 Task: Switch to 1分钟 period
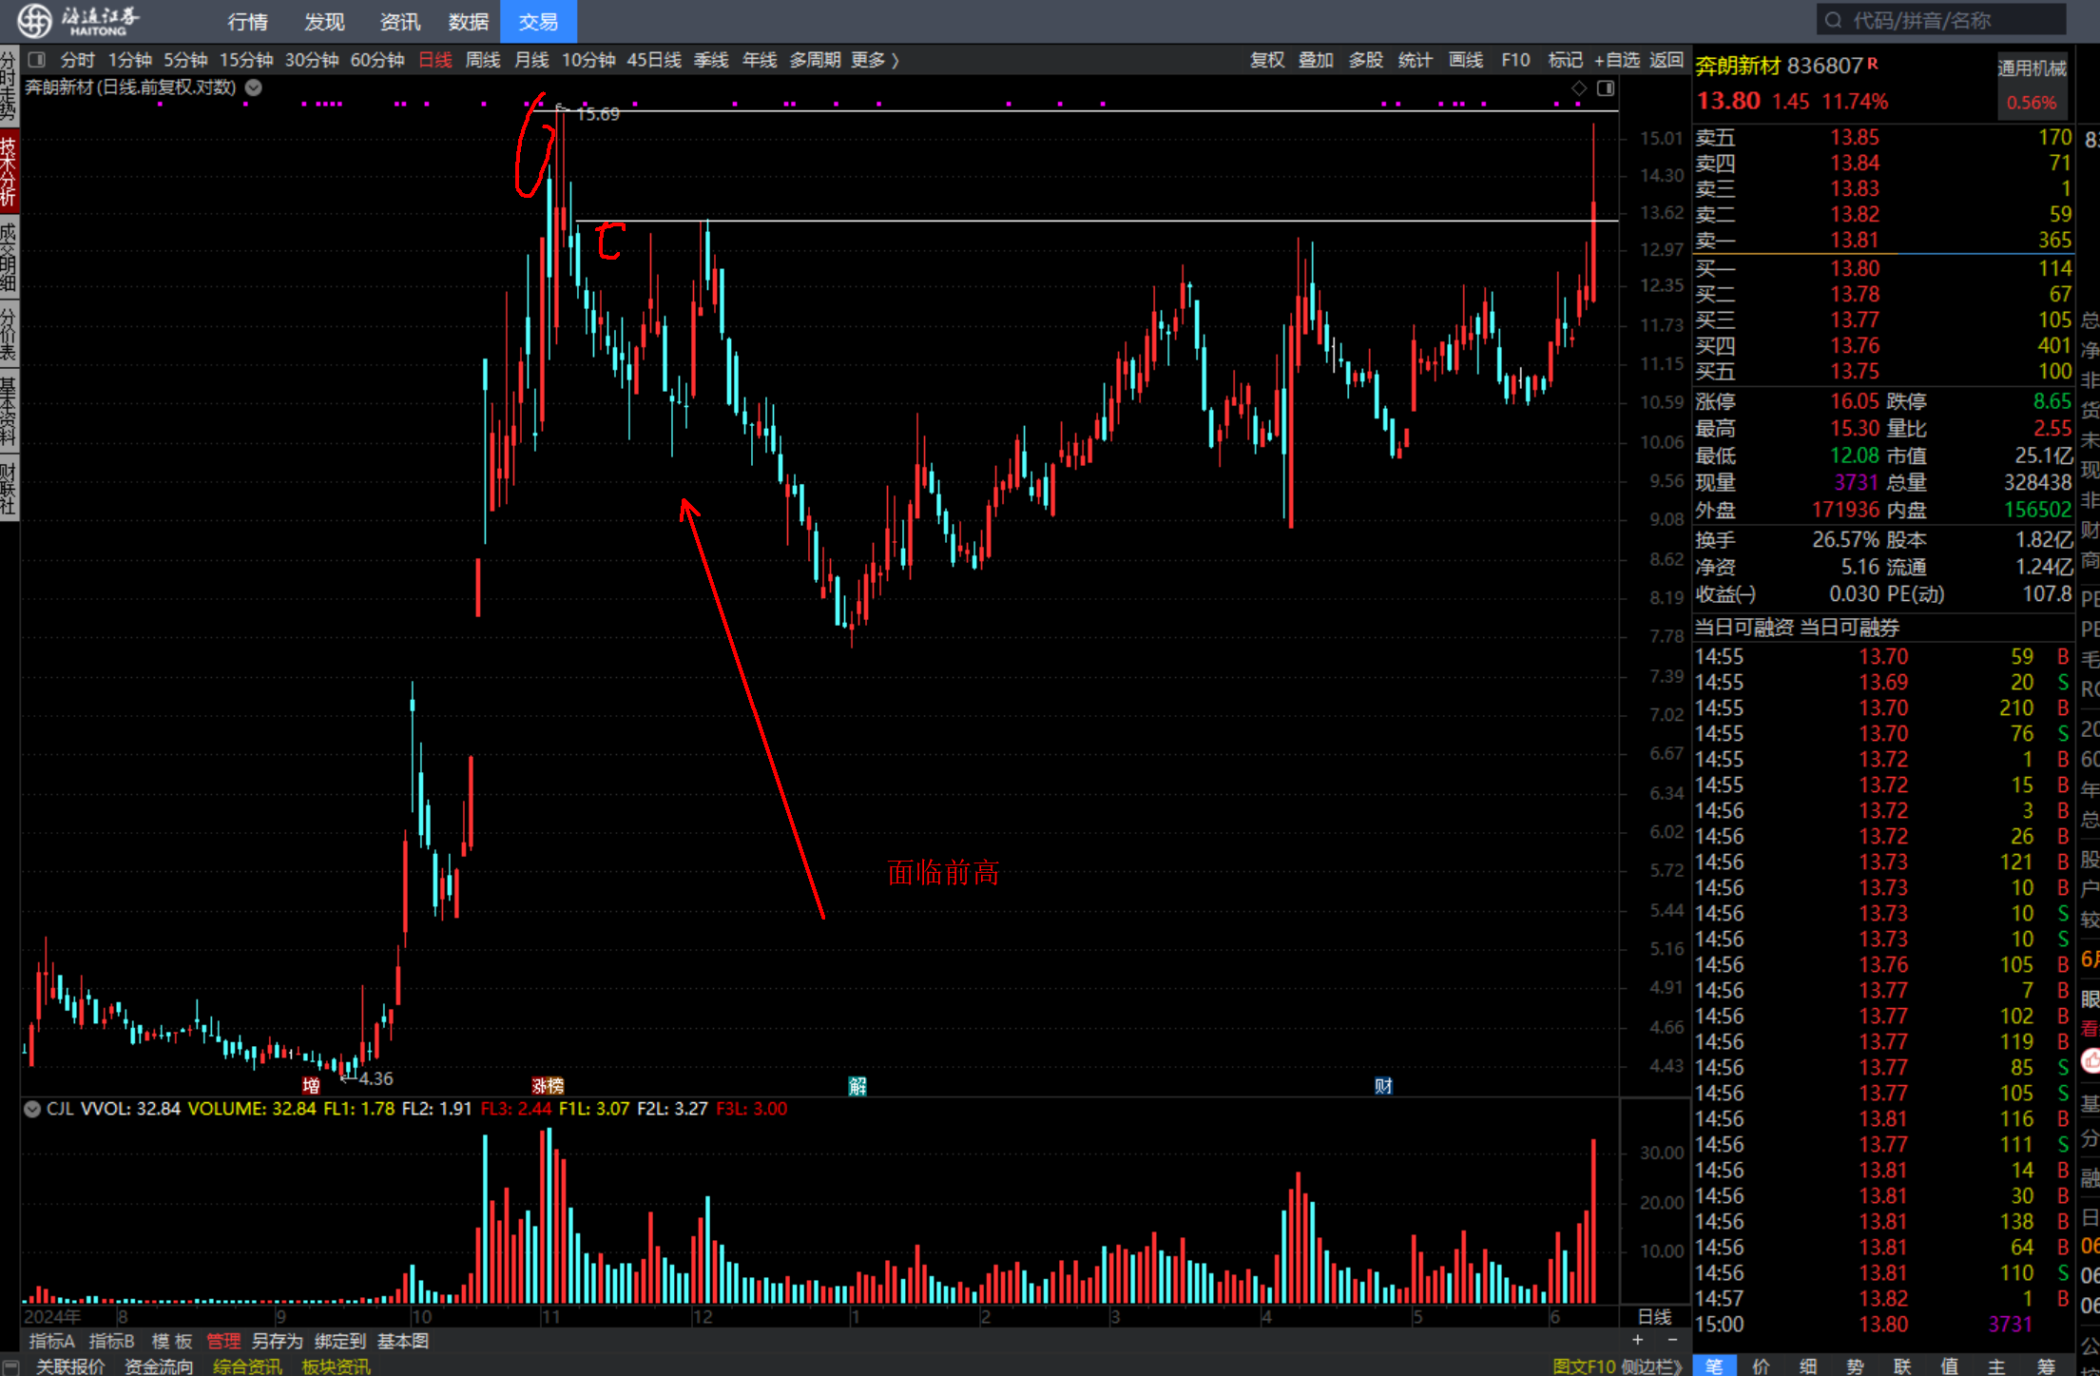pos(130,60)
